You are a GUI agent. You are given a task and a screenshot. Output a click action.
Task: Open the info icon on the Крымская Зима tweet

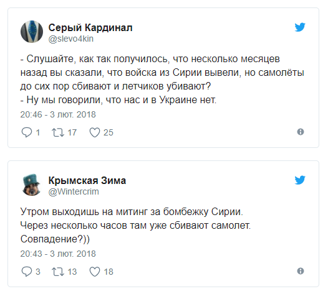tap(301, 271)
